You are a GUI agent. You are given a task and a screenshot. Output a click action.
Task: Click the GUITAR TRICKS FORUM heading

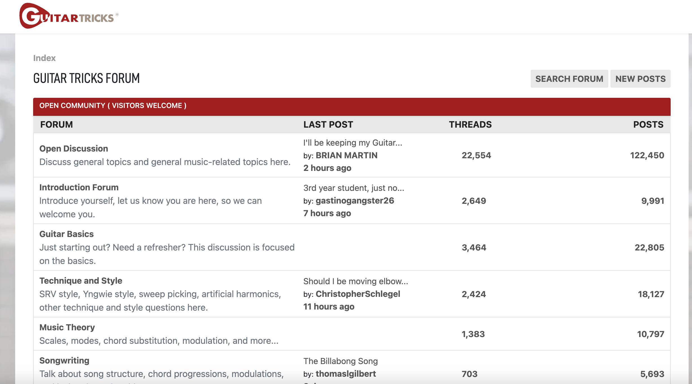[x=87, y=78]
